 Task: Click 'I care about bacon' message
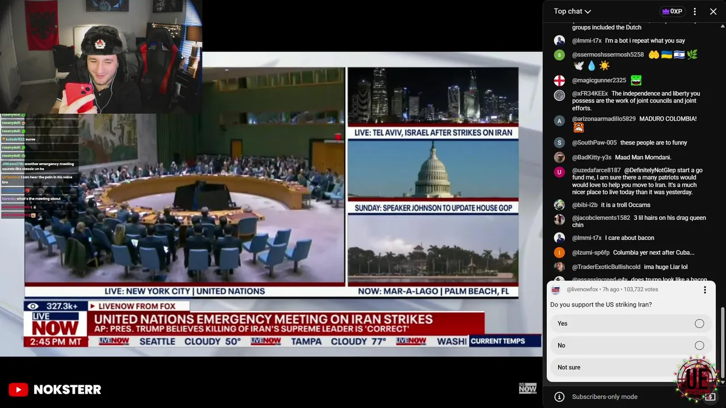tap(630, 238)
